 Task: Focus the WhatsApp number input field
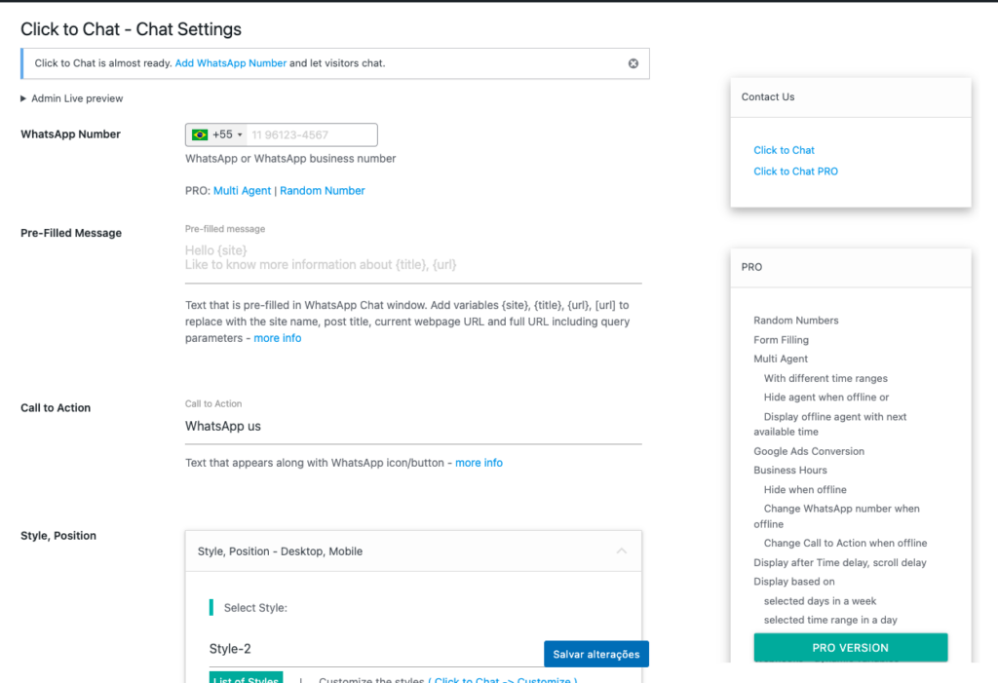click(311, 135)
